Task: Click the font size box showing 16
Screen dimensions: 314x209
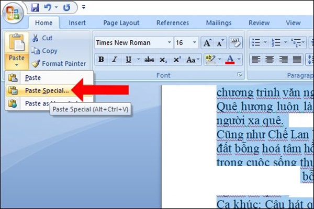Action: (x=183, y=43)
